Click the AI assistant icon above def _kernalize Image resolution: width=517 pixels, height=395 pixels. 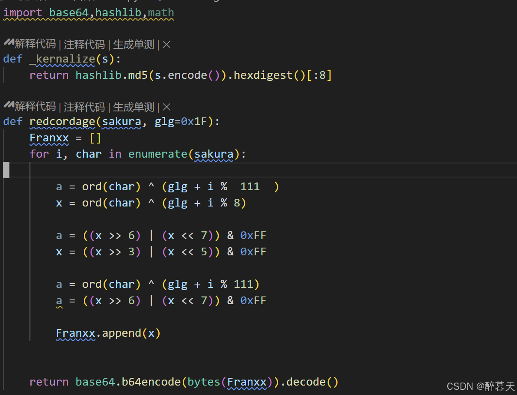click(9, 43)
